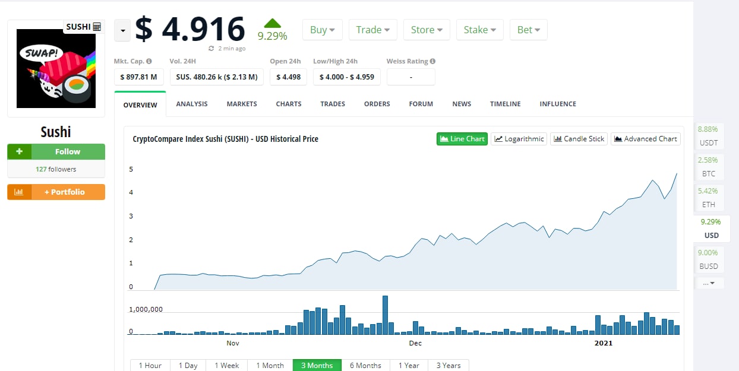Select the USDT pair at 8.88%
Screen dimensions: 739x371
[709, 135]
